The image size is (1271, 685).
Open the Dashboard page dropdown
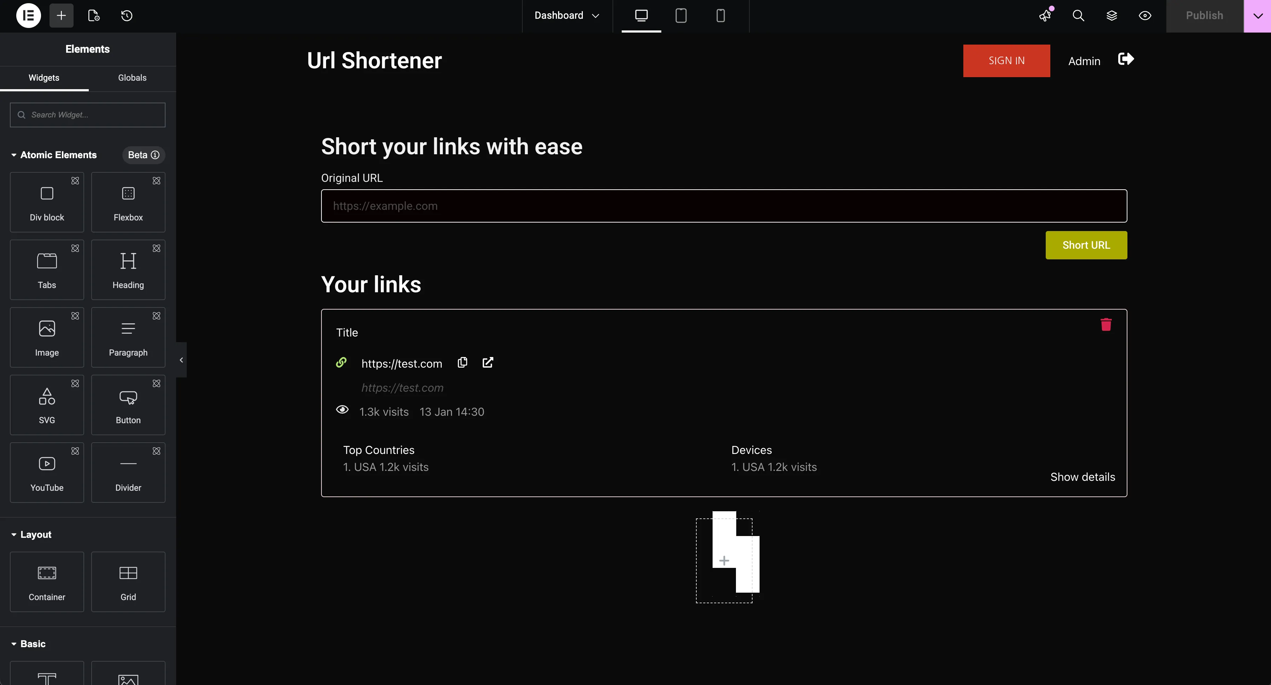(566, 15)
